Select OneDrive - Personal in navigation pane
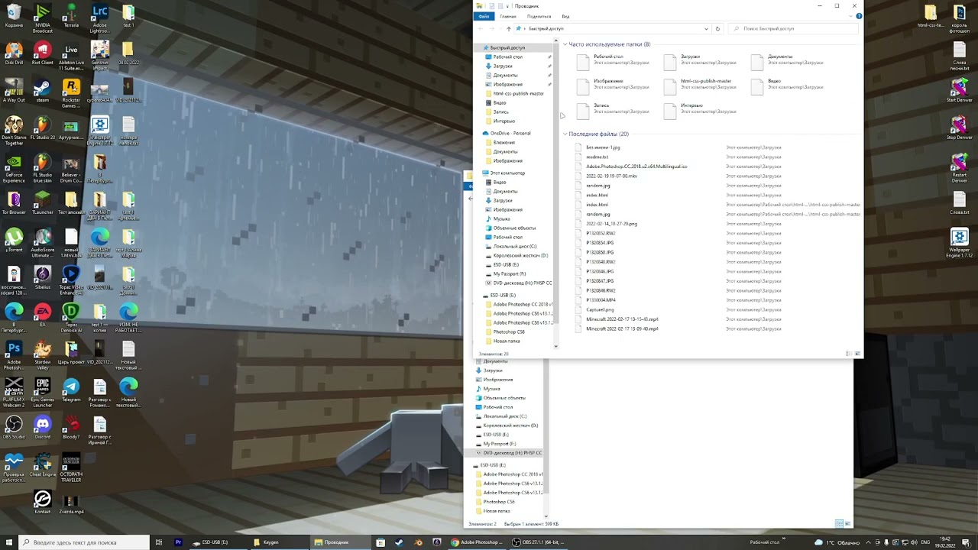Viewport: 978px width, 550px height. click(510, 133)
